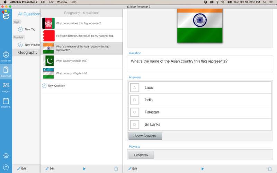
Task: Open the audience section in sidebar
Action: coord(6,56)
